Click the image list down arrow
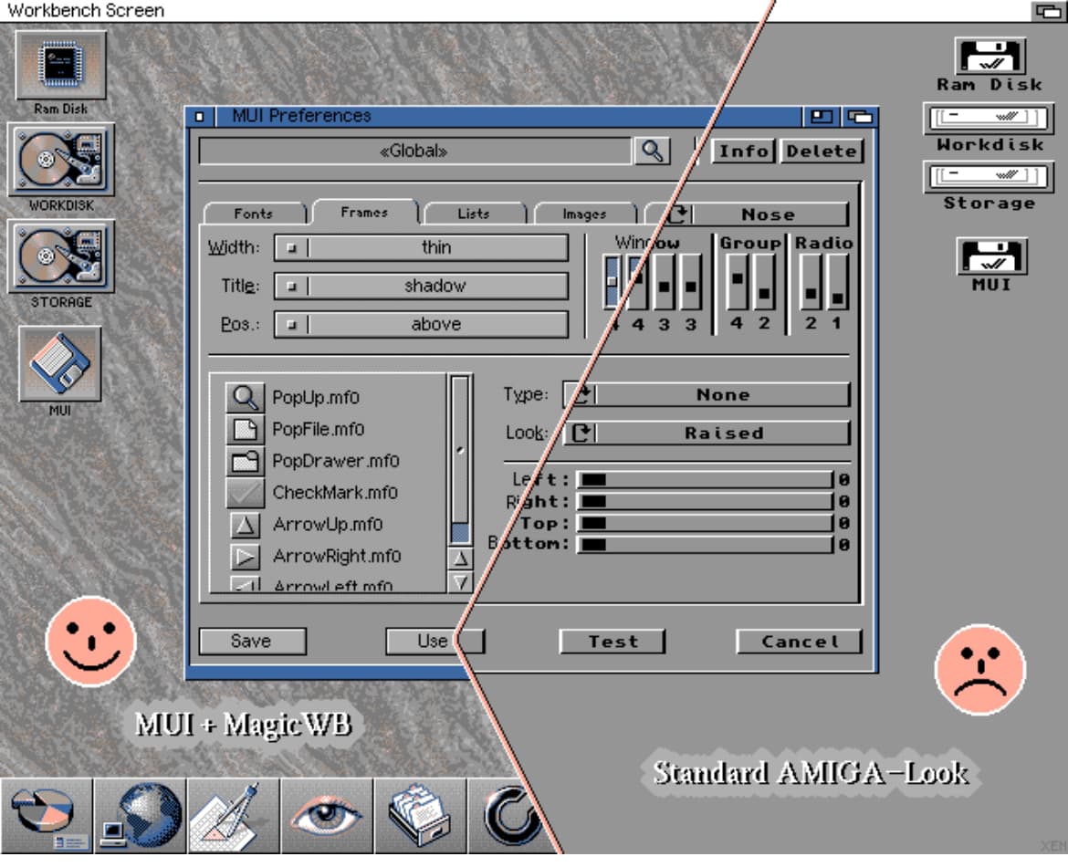The image size is (1068, 867). [x=460, y=582]
